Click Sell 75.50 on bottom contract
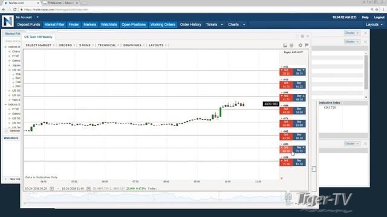This screenshot has width=387, height=217. point(286,162)
